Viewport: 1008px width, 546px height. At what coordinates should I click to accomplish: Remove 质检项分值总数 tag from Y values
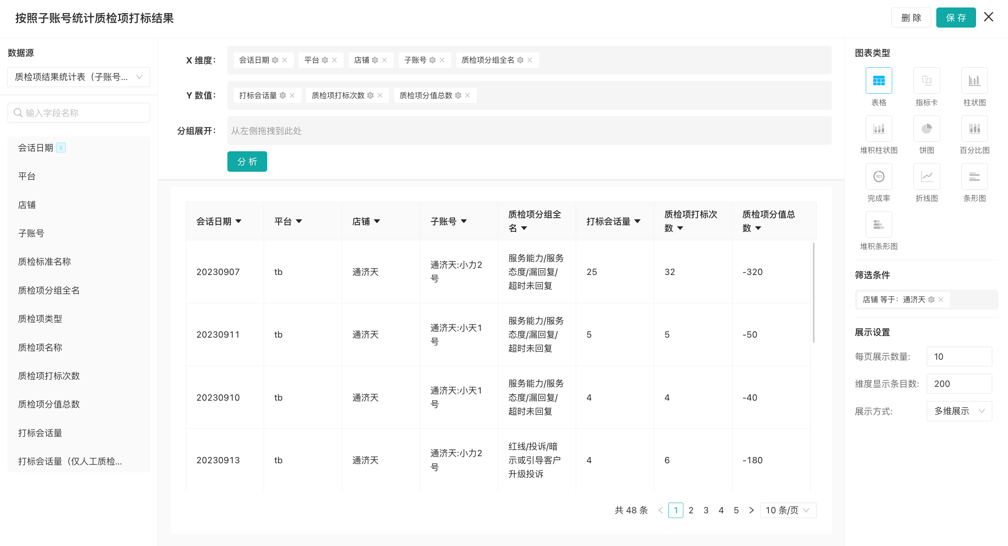467,95
